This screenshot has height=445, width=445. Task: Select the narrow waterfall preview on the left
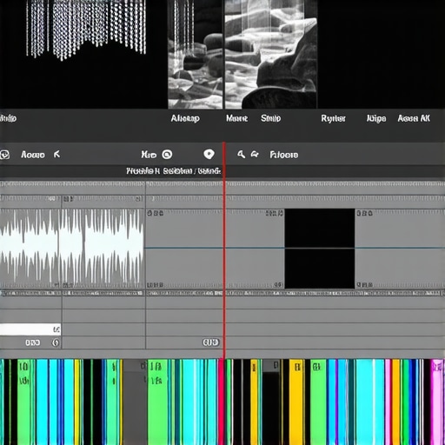(196, 54)
